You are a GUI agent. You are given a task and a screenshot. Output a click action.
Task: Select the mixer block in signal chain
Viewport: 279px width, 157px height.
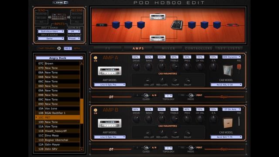coord(177,25)
